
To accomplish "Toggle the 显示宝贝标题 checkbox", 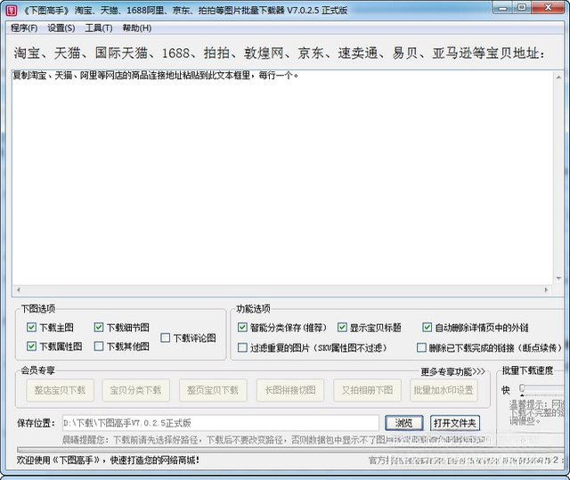I will [342, 328].
